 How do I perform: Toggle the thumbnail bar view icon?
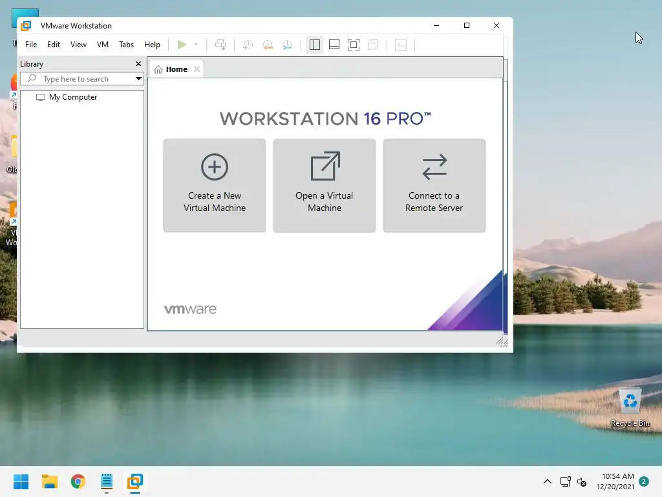click(x=334, y=45)
